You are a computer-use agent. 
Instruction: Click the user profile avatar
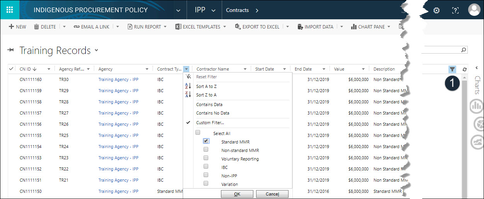474,10
